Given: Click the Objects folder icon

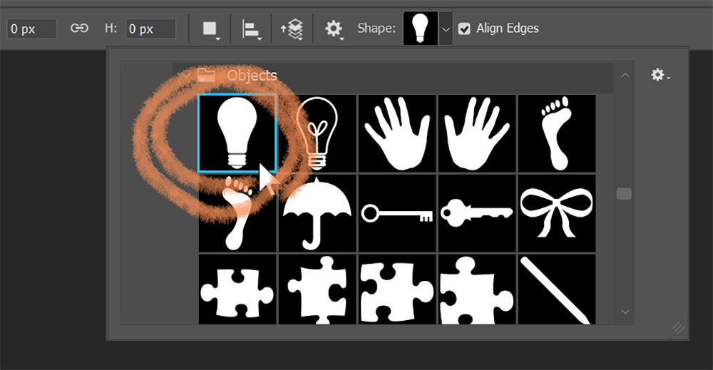Looking at the screenshot, I should point(206,75).
